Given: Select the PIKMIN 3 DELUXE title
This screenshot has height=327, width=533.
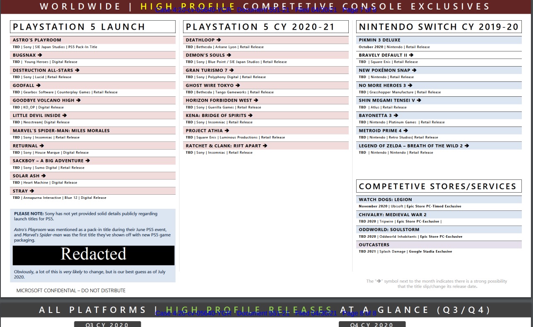Looking at the screenshot, I should pyautogui.click(x=379, y=40).
